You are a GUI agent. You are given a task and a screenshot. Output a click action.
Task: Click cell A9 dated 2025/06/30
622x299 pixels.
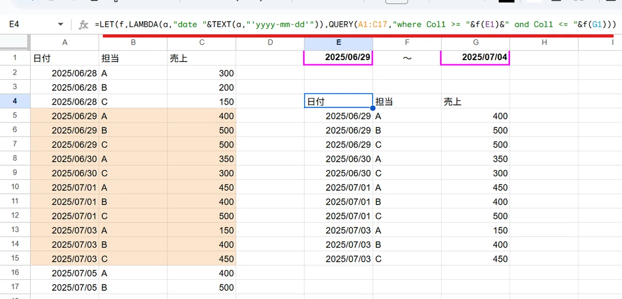click(x=65, y=173)
